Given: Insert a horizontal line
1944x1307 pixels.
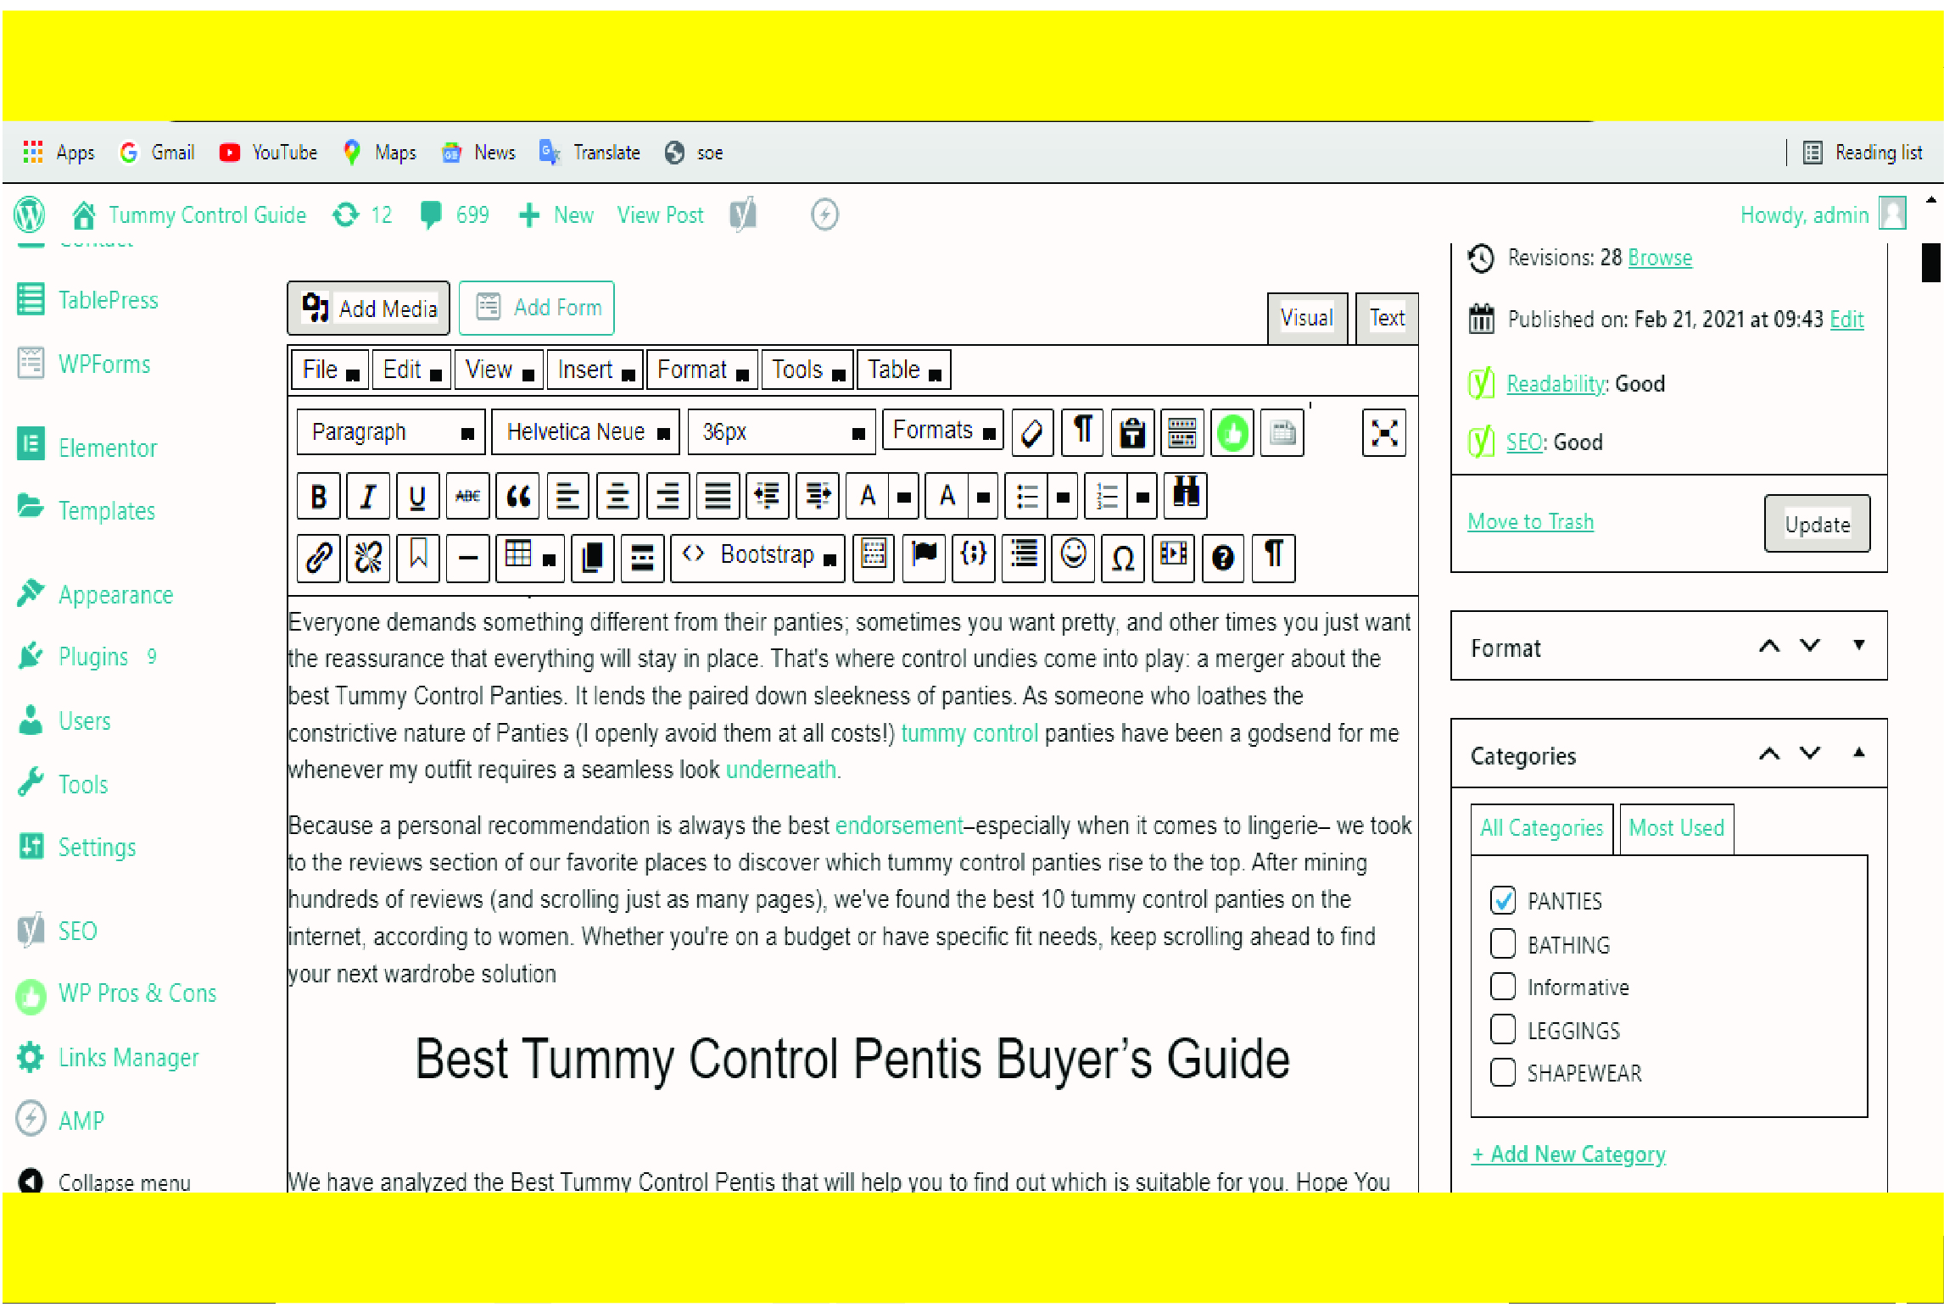Looking at the screenshot, I should tap(467, 558).
